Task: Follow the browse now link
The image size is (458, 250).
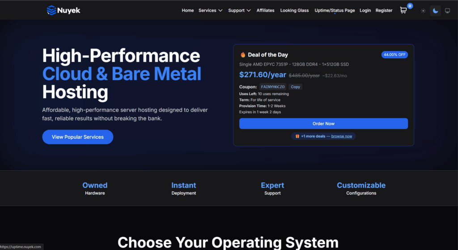Action: tap(341, 136)
